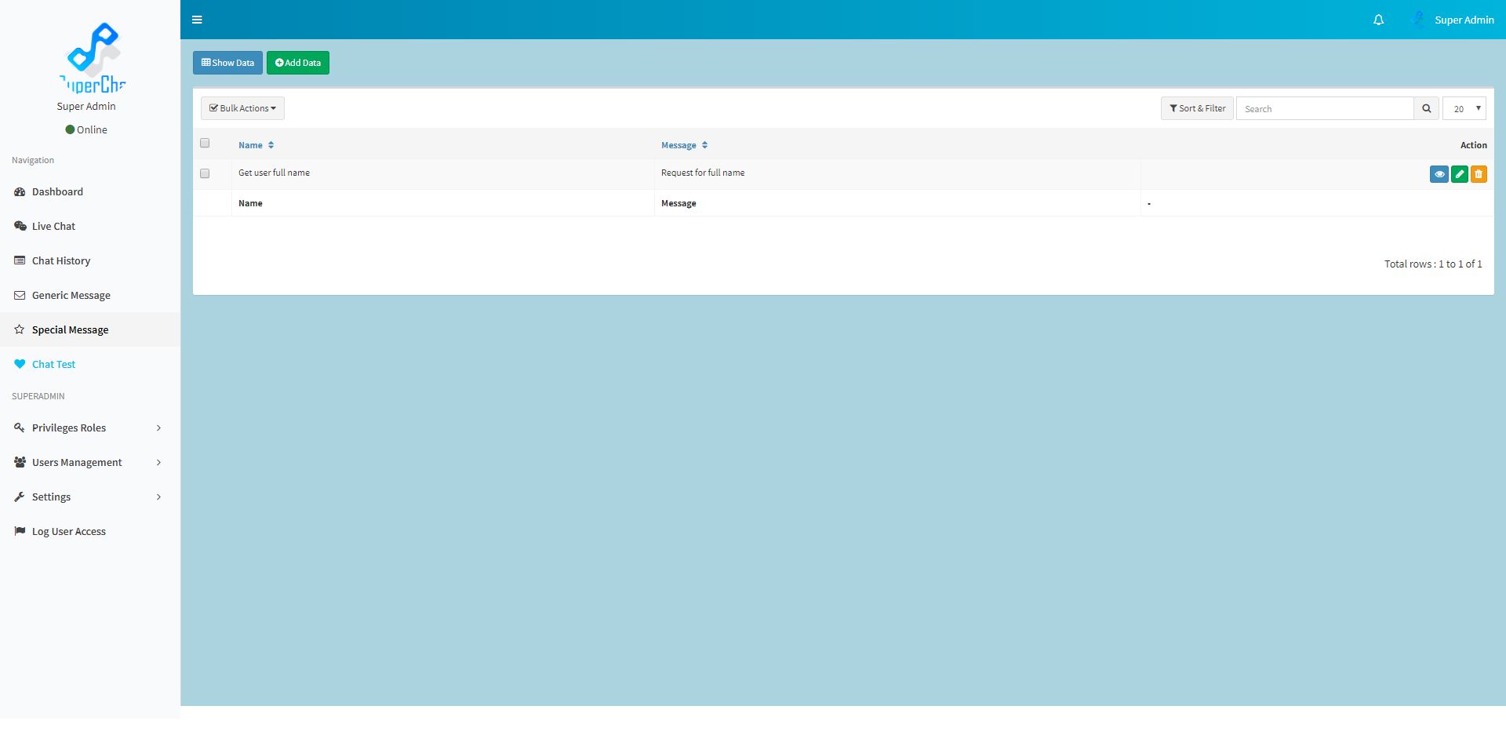
Task: Click the Chat Test heart icon
Action: (x=20, y=364)
